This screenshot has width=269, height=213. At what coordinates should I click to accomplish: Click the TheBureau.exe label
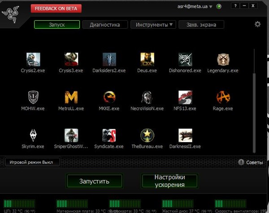pyautogui.click(x=147, y=146)
